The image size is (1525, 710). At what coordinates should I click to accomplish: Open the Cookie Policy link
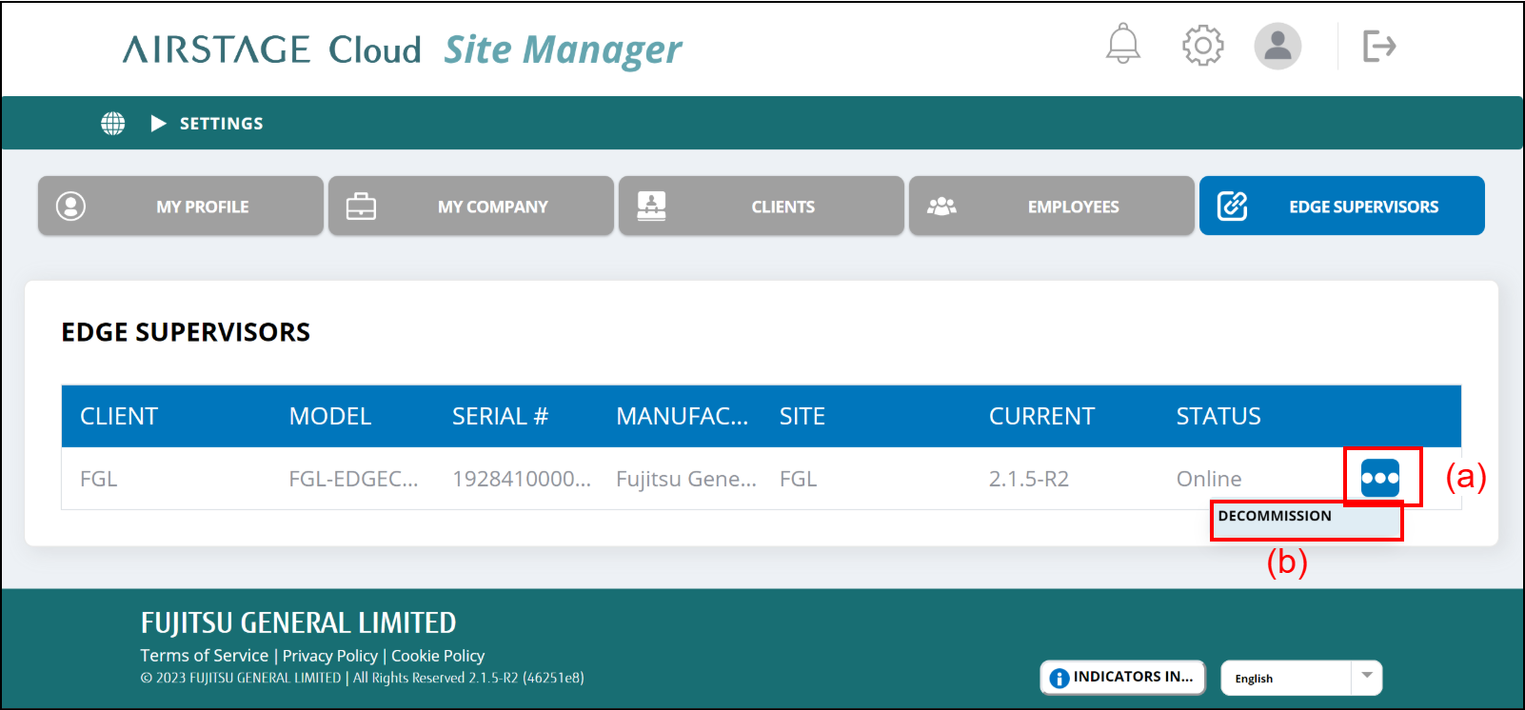pos(438,656)
